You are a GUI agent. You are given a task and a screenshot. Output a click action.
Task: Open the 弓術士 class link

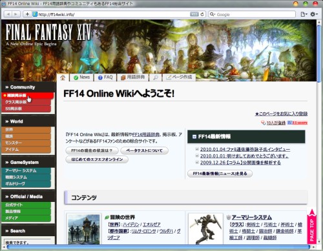click(x=270, y=225)
